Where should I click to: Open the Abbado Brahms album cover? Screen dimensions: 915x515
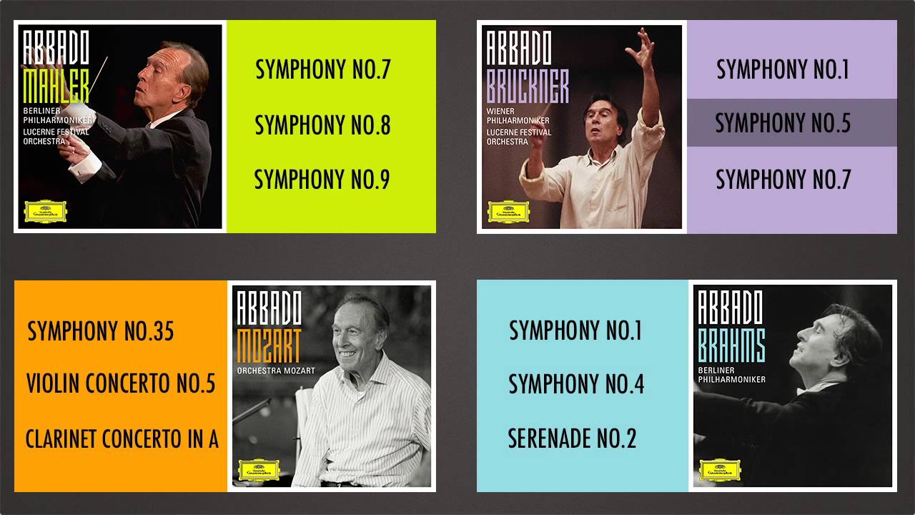coord(792,386)
